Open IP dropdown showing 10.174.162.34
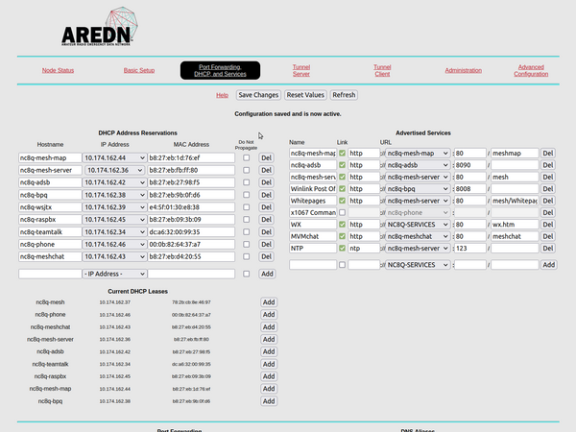 pos(114,232)
